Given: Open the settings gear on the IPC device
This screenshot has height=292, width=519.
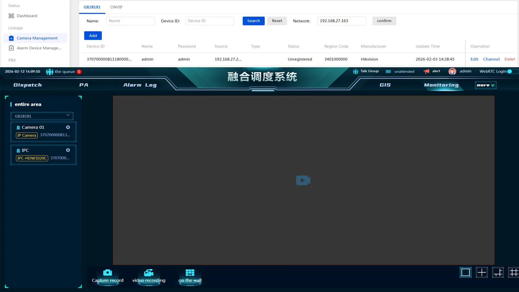Looking at the screenshot, I should pyautogui.click(x=68, y=150).
